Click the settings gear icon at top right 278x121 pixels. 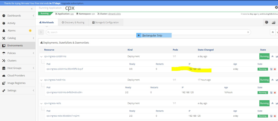[276, 7]
